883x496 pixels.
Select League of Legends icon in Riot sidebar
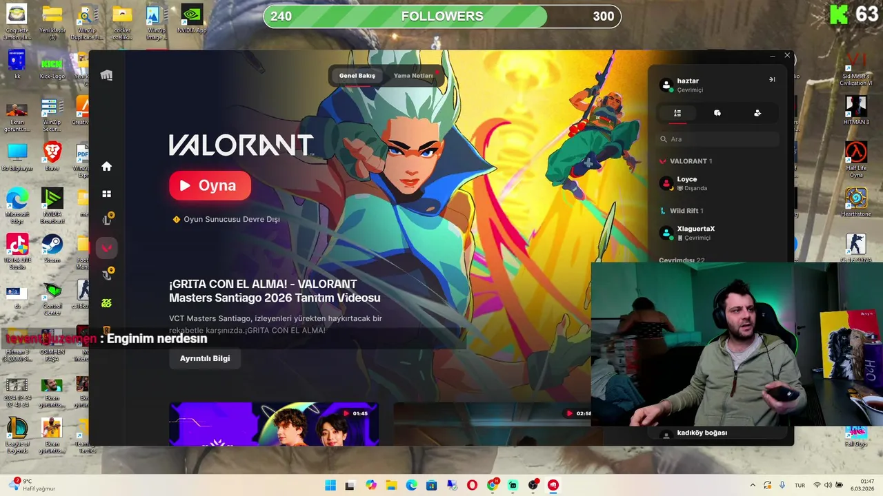pos(107,220)
